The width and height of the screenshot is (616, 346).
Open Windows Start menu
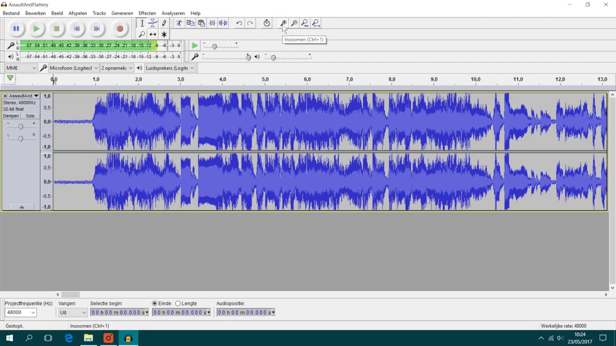point(9,338)
